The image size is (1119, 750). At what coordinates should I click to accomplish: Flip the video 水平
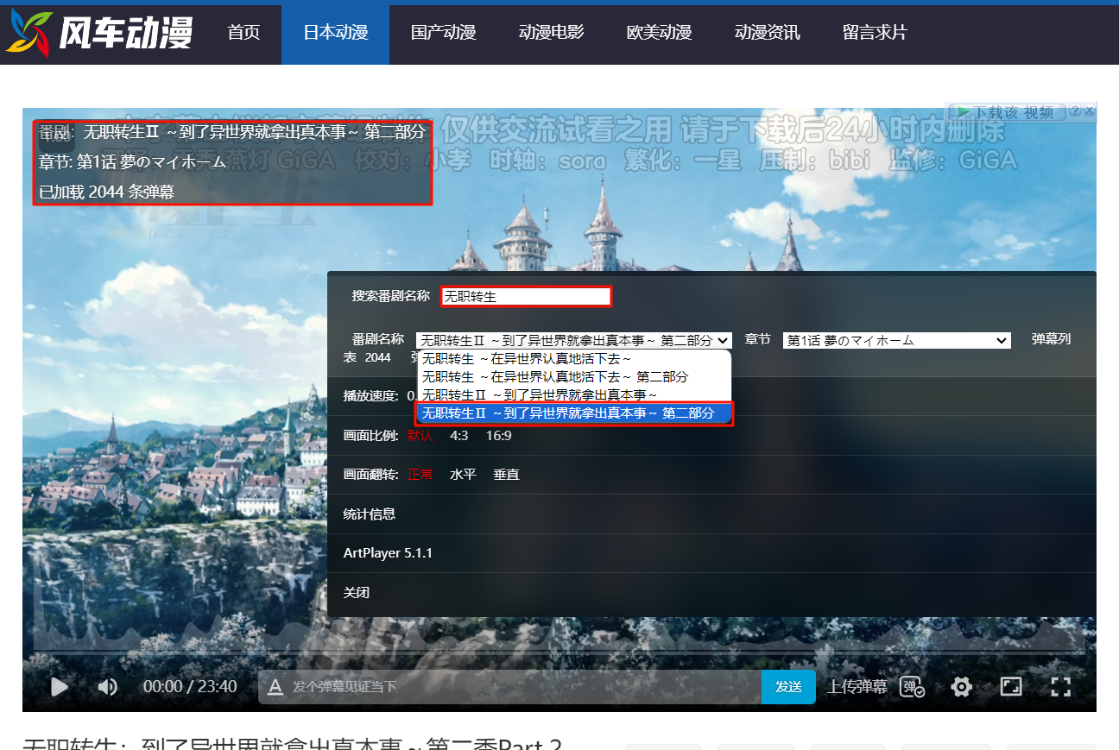click(463, 475)
